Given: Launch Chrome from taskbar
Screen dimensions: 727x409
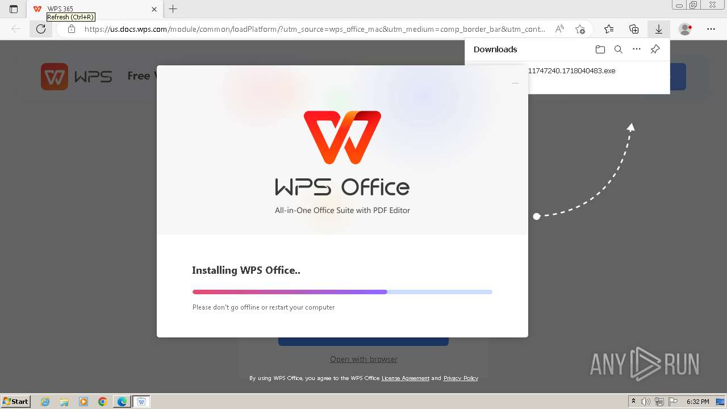Looking at the screenshot, I should [x=103, y=402].
